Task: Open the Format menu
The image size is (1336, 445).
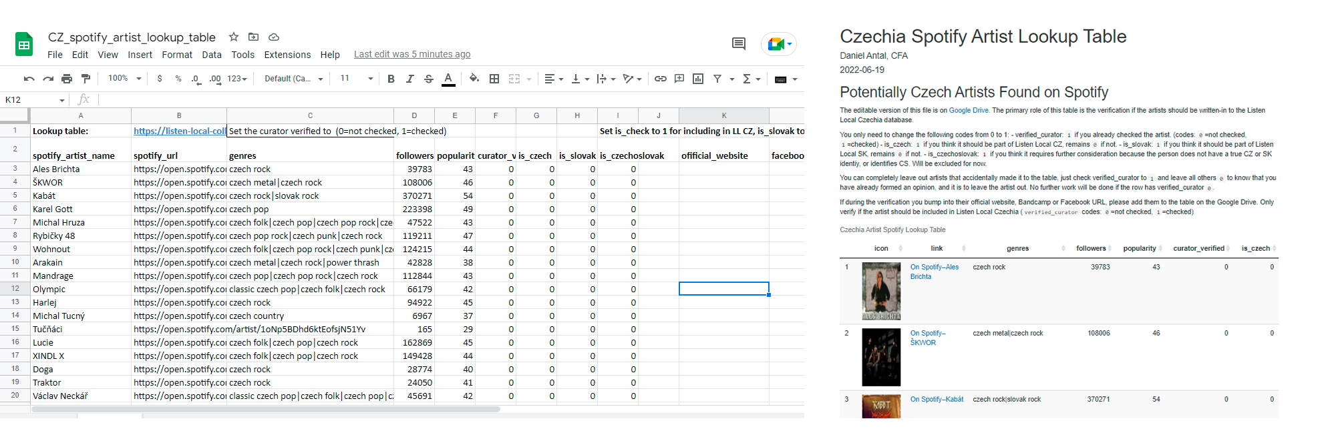Action: click(177, 55)
